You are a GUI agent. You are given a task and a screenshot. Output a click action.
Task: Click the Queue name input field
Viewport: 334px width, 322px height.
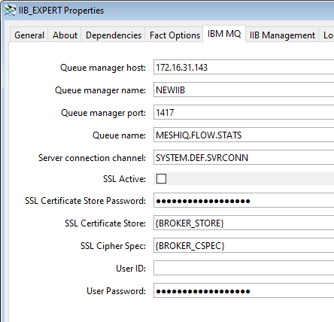coord(244,135)
